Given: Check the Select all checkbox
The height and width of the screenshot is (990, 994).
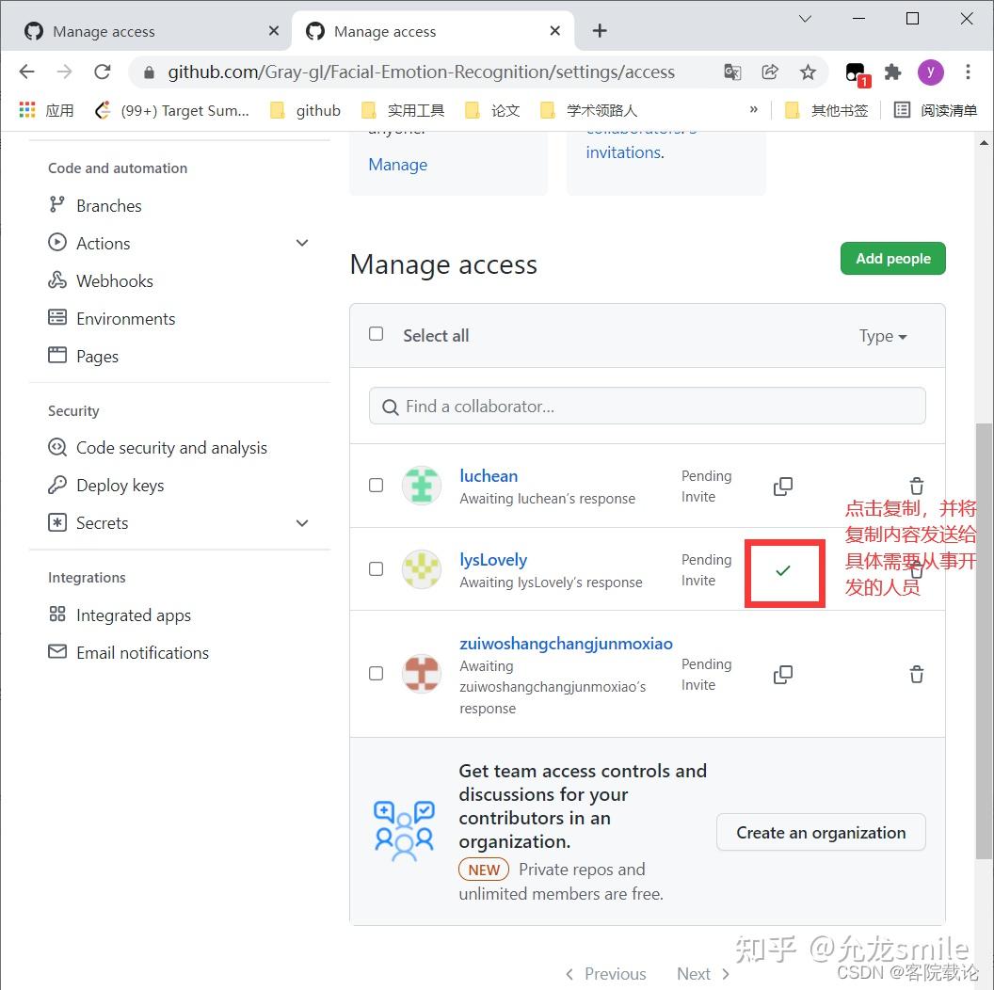Looking at the screenshot, I should [x=376, y=333].
